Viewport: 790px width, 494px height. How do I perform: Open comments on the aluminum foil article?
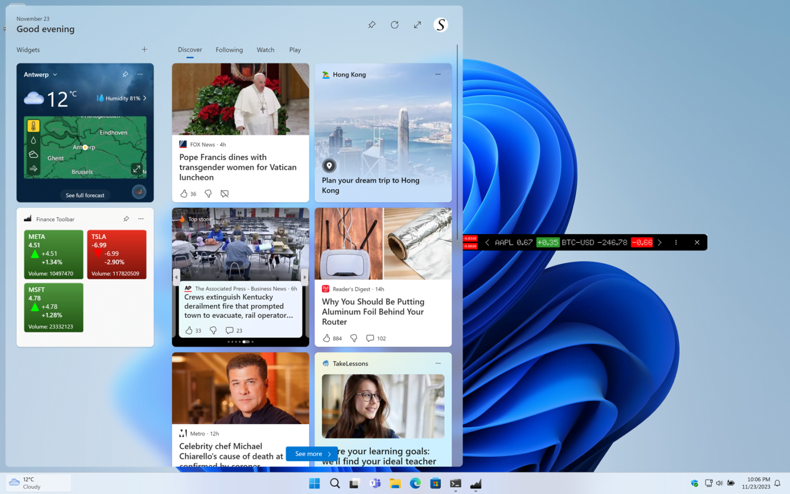coord(370,338)
